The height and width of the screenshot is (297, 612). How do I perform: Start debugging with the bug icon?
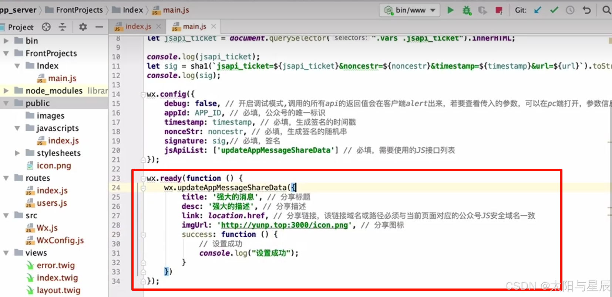467,10
